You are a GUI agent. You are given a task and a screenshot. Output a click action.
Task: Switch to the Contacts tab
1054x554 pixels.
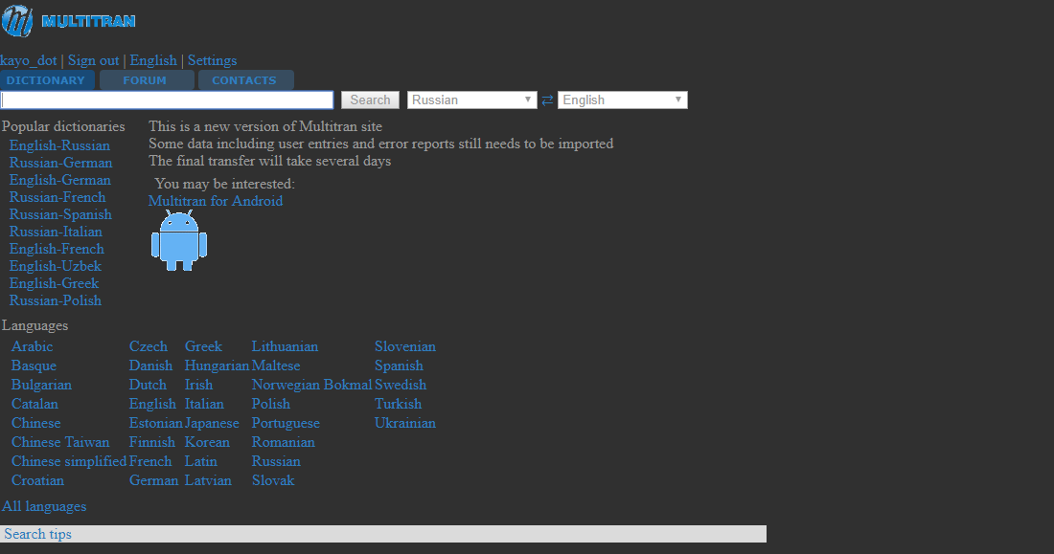coord(244,80)
